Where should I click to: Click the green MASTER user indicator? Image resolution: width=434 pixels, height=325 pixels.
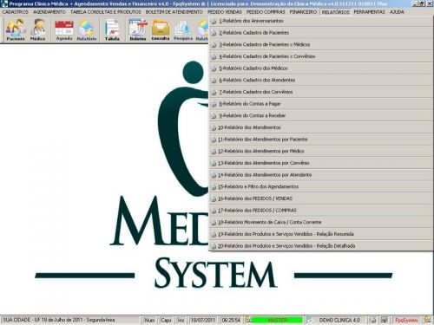click(x=277, y=320)
